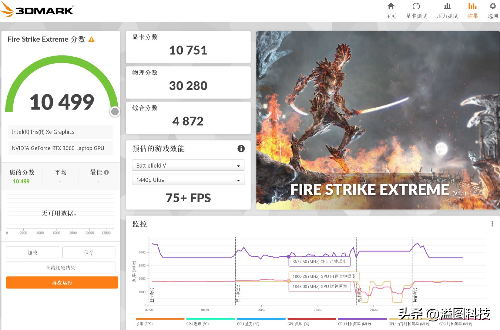Open the 基准测试 benchmarks tab
Screen dimensions: 500x330
(x=416, y=11)
